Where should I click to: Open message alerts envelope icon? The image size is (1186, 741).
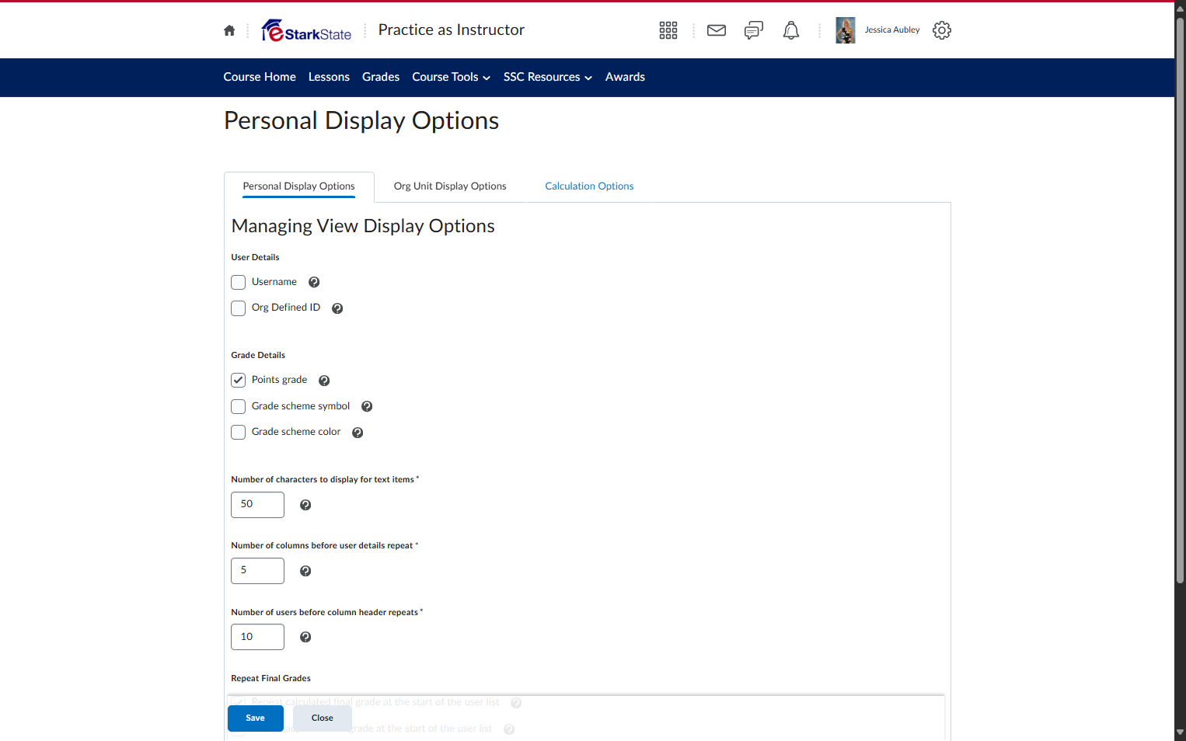[717, 30]
